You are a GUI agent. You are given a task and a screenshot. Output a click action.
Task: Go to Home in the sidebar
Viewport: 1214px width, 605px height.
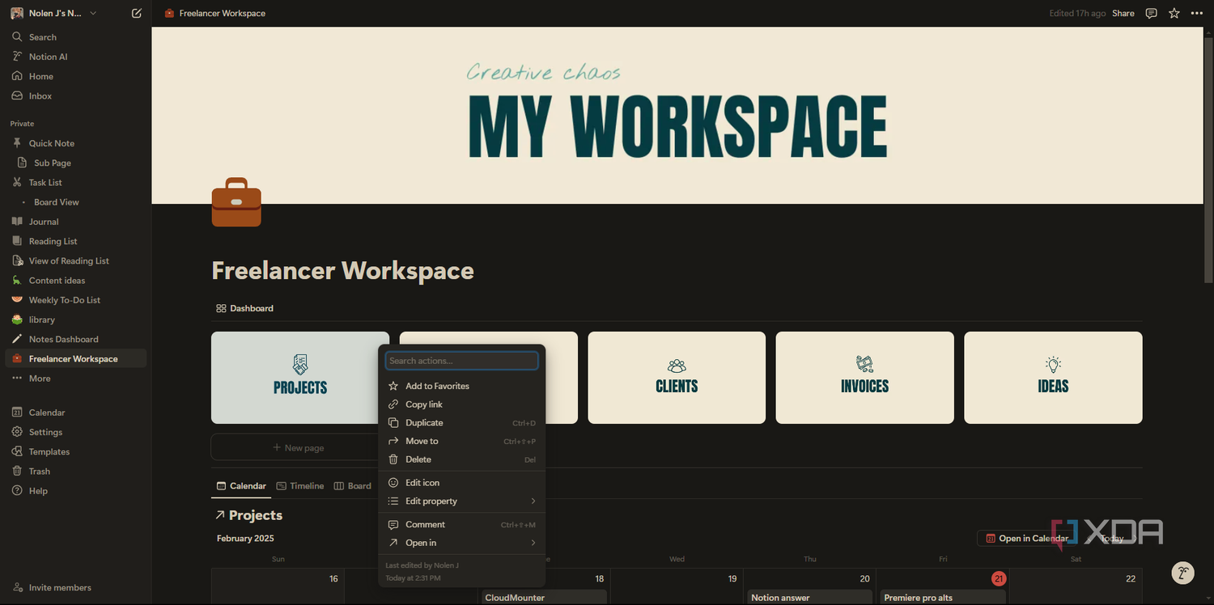pos(76,76)
